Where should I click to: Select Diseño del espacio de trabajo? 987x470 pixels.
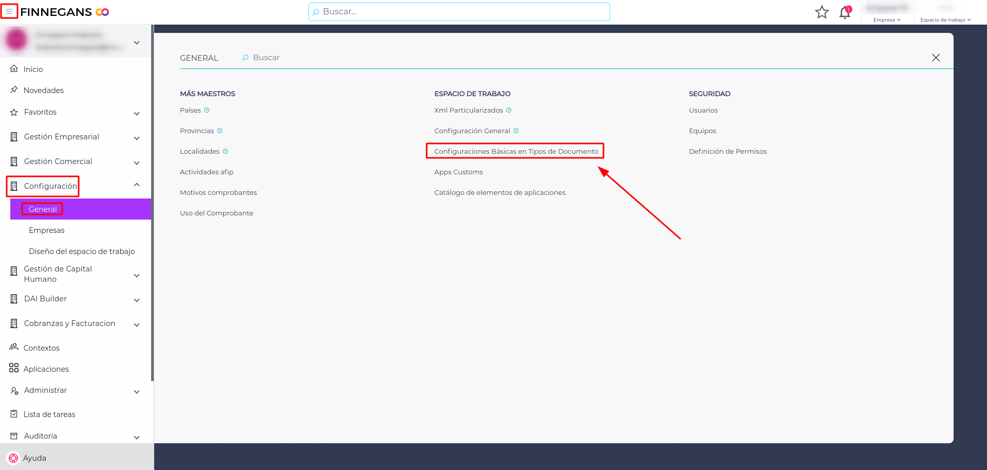(82, 251)
